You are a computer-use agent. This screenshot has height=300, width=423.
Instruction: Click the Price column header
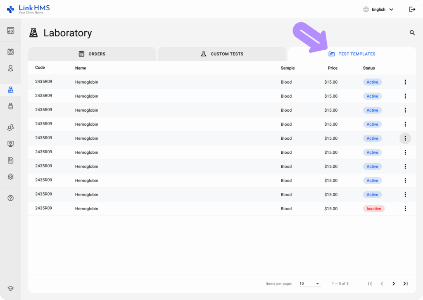333,68
